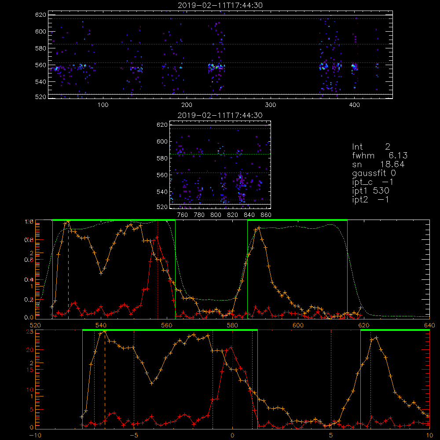Click x-axis label 860 on middle plot
Image resolution: width=440 pixels, height=440 pixels.
pyautogui.click(x=266, y=215)
